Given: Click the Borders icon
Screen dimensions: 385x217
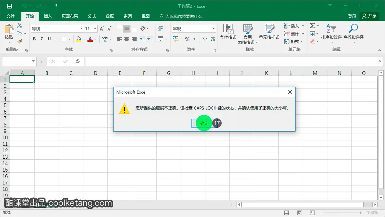Looking at the screenshot, I should click(x=64, y=39).
